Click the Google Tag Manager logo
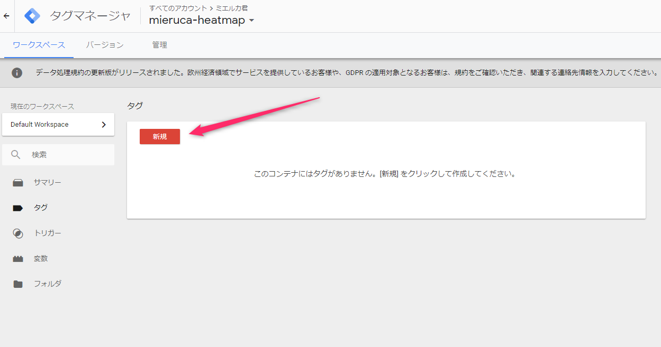Image resolution: width=661 pixels, height=347 pixels. [32, 16]
